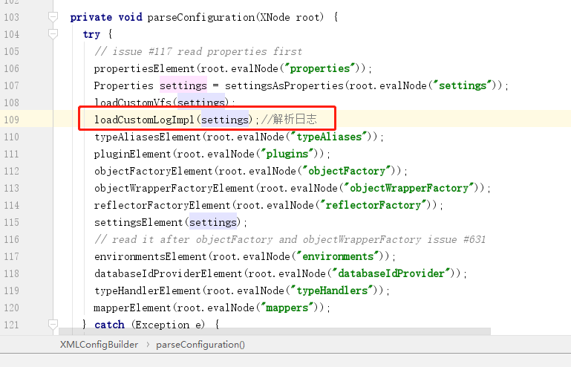Click the settingsAsProperties method call
571x367 pixels.
(284, 85)
